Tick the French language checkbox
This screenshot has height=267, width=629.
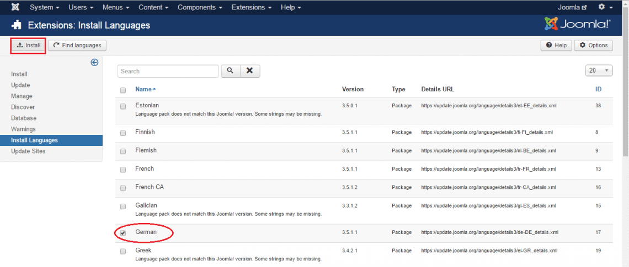click(x=123, y=170)
